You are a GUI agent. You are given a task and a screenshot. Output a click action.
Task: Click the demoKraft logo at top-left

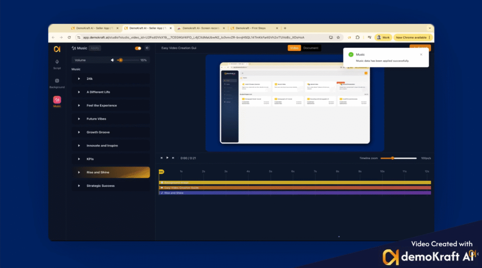click(57, 49)
